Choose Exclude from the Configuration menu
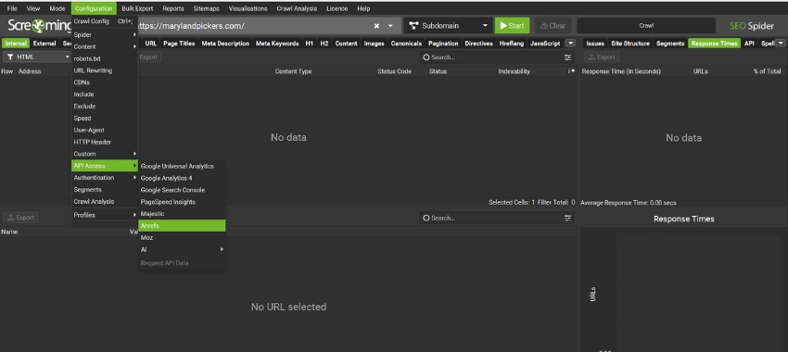Viewport: 788px width, 352px height. [x=105, y=107]
